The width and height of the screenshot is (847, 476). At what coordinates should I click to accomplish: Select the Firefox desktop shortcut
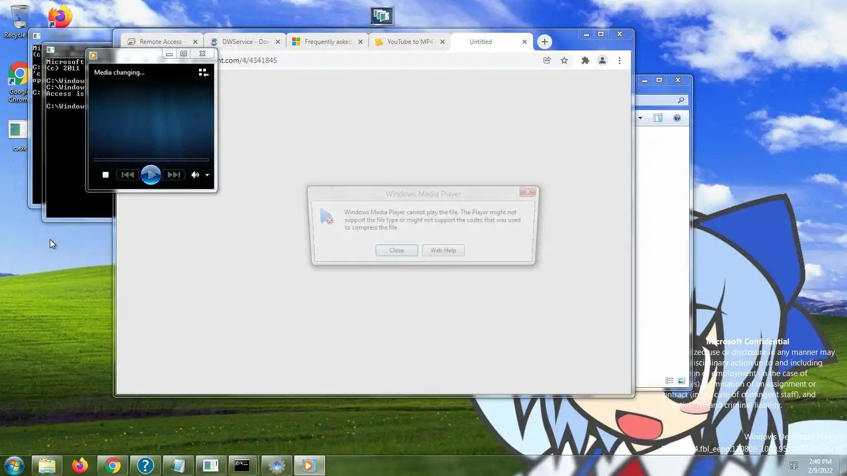(60, 16)
